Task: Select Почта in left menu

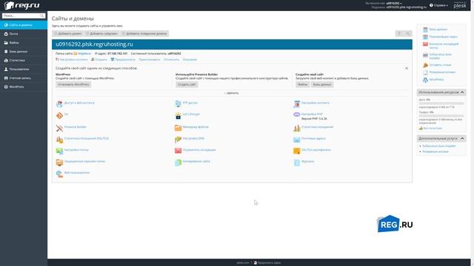Action: [x=24, y=34]
